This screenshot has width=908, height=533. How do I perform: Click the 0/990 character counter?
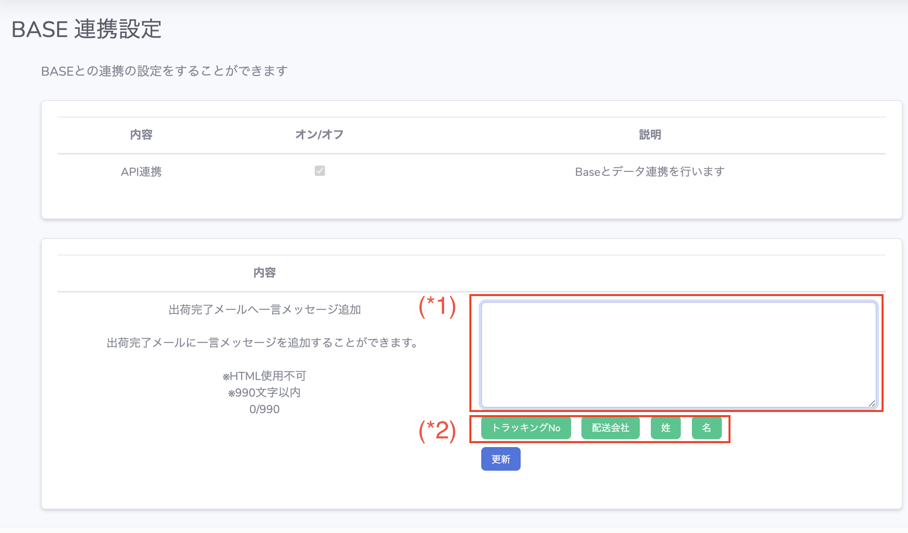[x=264, y=409]
